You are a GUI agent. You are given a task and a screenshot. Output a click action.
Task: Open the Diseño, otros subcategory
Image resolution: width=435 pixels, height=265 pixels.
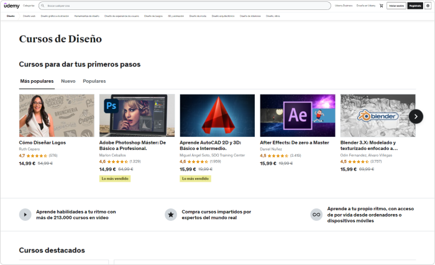pyautogui.click(x=273, y=16)
